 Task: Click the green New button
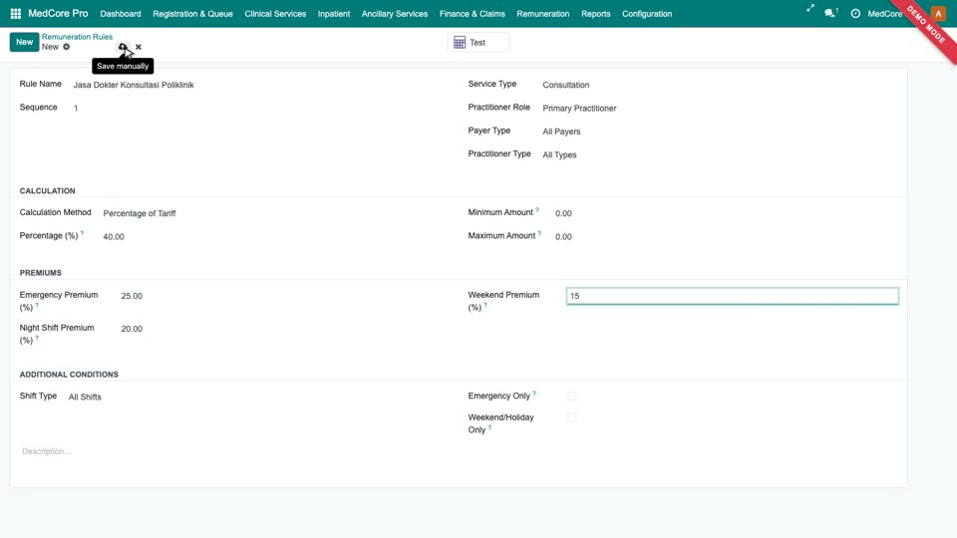[24, 42]
